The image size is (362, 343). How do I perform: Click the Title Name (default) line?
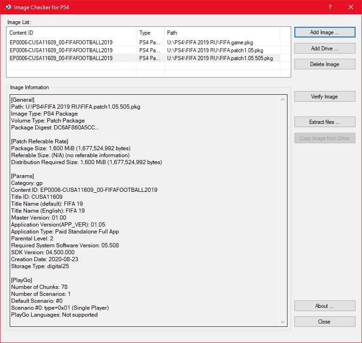point(47,204)
